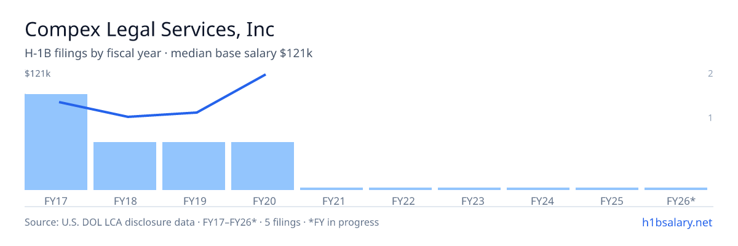Image resolution: width=738 pixels, height=246 pixels.
Task: Select the FY20 filings bar
Action: point(263,166)
